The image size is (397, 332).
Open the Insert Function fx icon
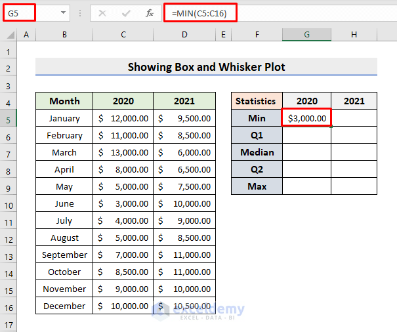(x=150, y=13)
